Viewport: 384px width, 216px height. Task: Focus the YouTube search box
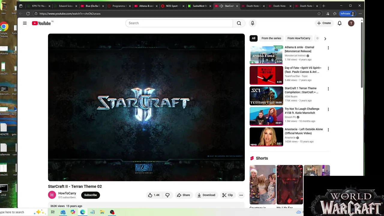pos(179,23)
